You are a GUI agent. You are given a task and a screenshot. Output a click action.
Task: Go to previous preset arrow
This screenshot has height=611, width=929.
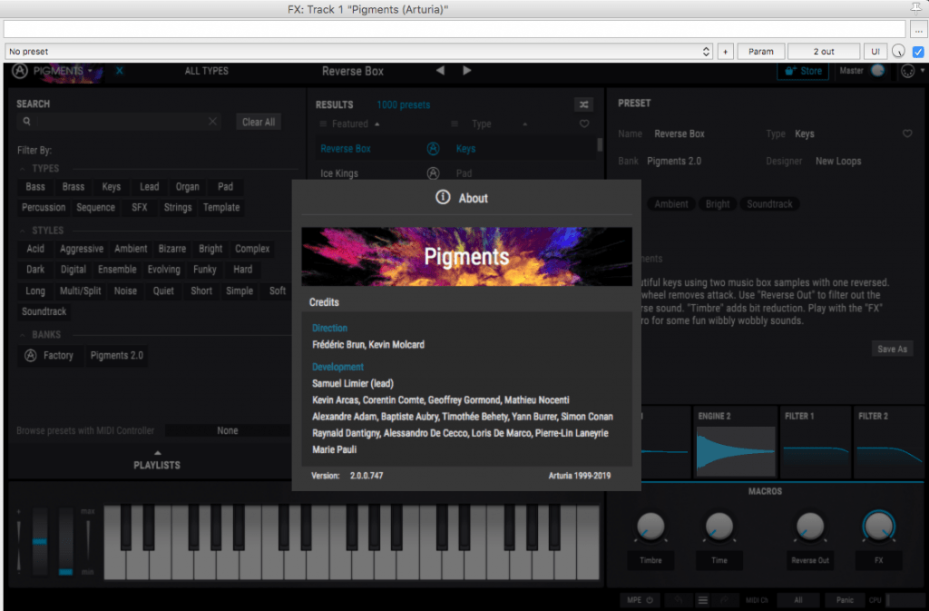pos(440,71)
